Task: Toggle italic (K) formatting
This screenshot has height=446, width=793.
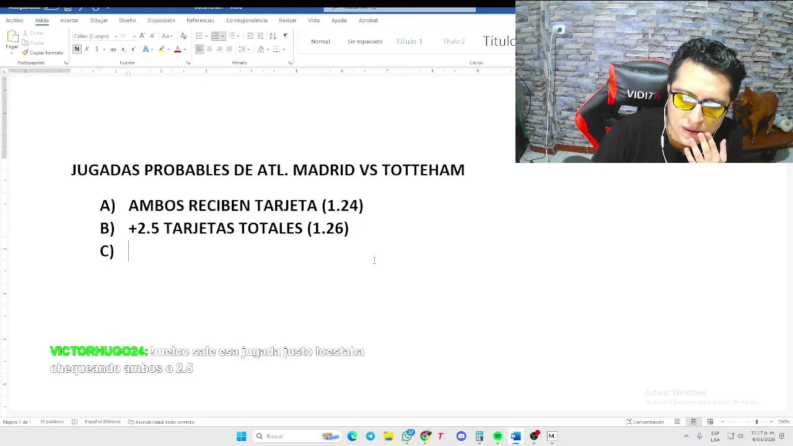Action: [87, 49]
